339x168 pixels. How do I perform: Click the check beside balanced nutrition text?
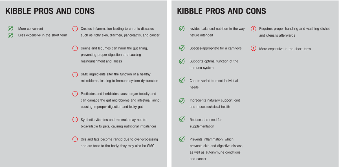[182, 28]
